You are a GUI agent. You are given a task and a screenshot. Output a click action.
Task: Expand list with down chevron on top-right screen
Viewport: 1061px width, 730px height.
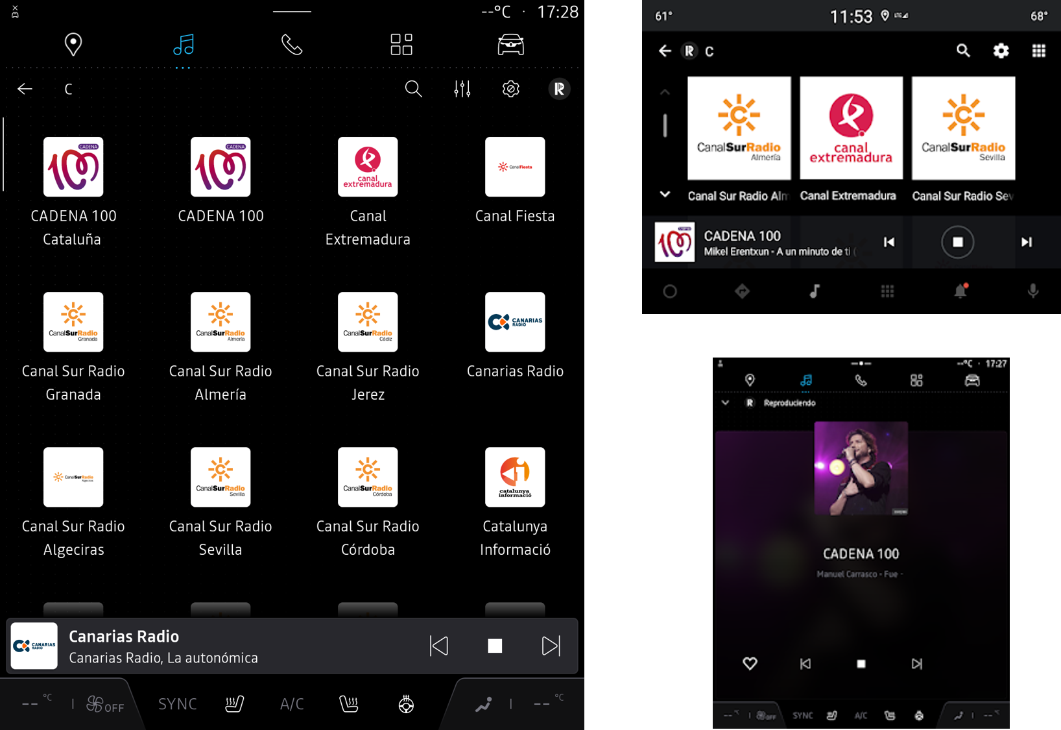click(x=665, y=194)
